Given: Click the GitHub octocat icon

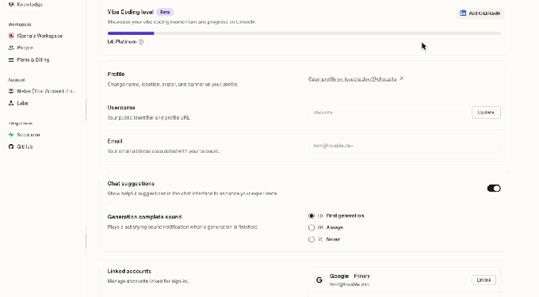Looking at the screenshot, I should pyautogui.click(x=11, y=147).
